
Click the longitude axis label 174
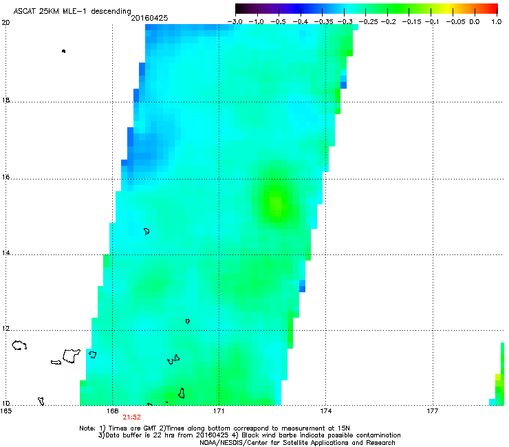pyautogui.click(x=325, y=411)
